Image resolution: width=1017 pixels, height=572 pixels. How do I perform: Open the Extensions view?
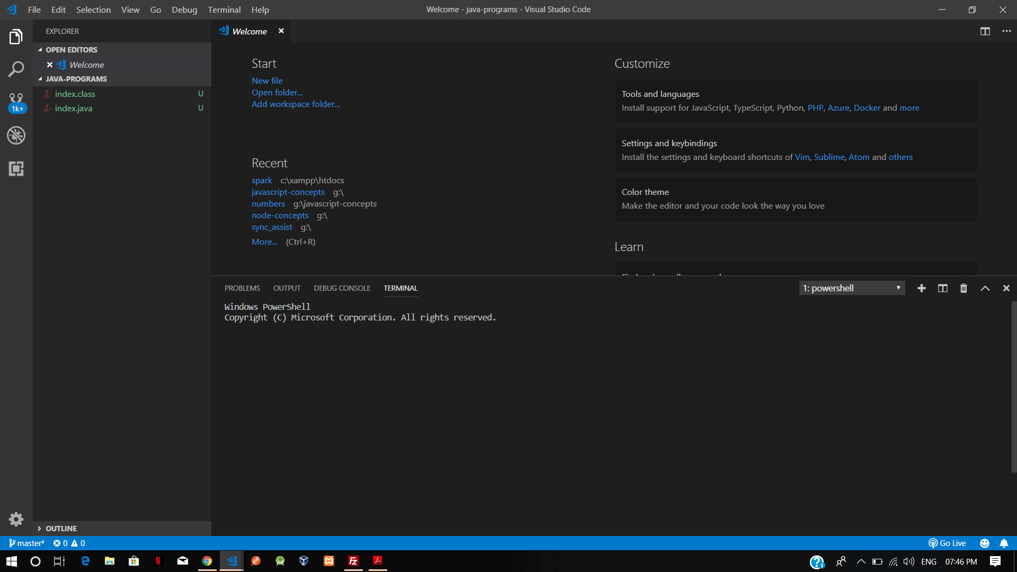click(x=16, y=168)
